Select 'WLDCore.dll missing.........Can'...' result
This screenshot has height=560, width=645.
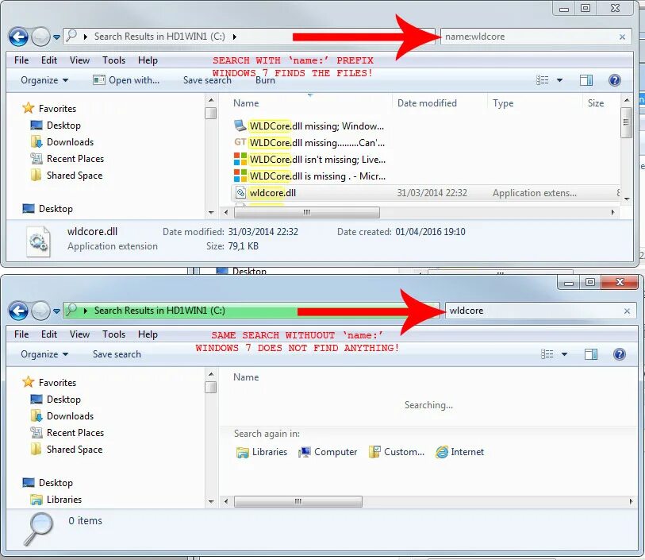309,142
